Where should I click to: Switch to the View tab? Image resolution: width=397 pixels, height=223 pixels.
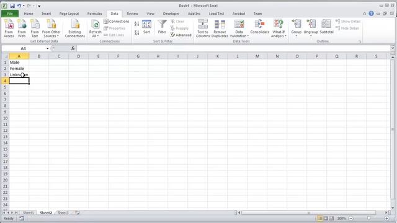click(x=150, y=14)
